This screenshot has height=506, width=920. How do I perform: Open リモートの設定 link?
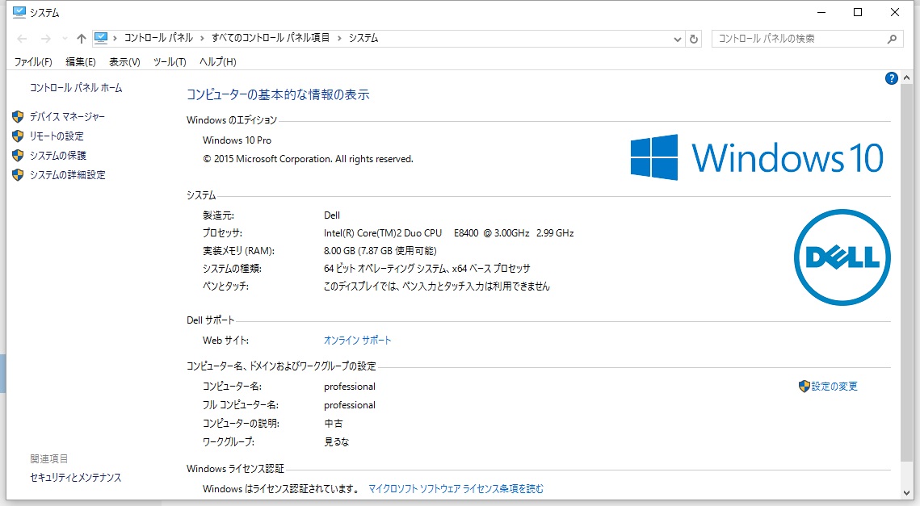tap(57, 136)
